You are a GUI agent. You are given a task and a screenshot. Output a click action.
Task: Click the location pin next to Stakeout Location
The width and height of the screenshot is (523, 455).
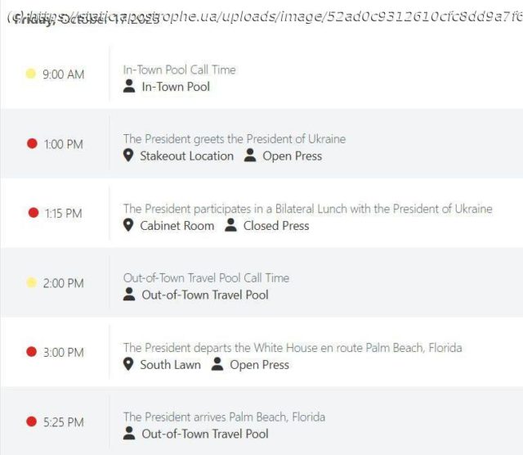coord(128,155)
